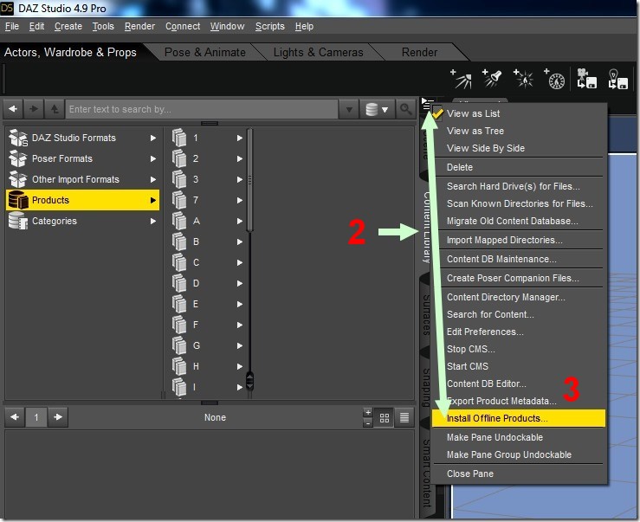Click the save light preset icon
The image size is (640, 522).
(x=618, y=79)
